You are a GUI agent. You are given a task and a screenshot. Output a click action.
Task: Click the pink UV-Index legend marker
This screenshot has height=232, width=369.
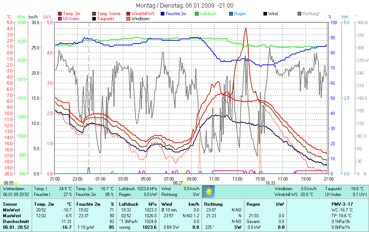tap(60, 19)
